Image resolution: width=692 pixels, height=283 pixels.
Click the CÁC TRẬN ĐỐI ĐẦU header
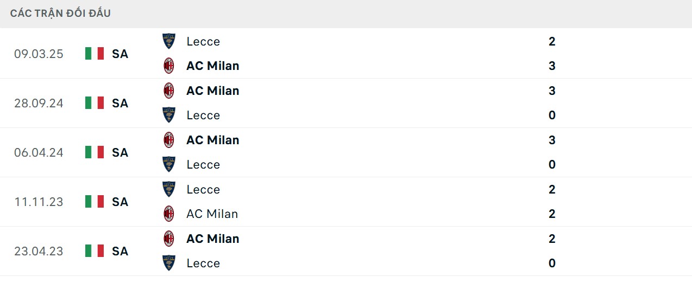(60, 13)
